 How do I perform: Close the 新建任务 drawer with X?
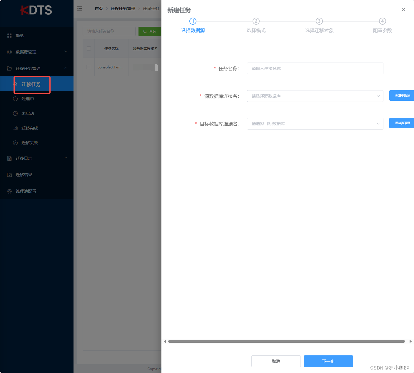point(403,10)
